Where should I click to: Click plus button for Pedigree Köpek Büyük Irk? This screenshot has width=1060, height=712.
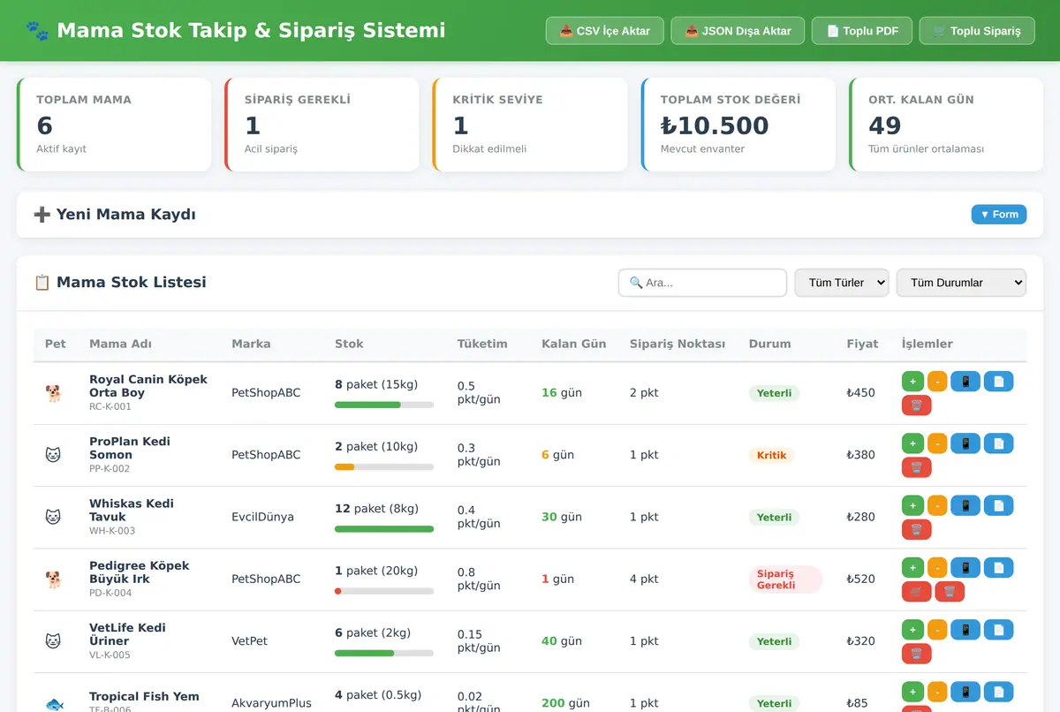click(912, 567)
